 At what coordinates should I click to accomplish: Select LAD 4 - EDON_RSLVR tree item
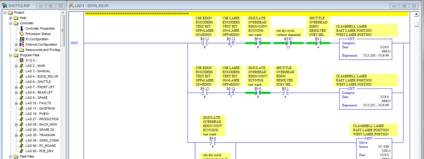point(42,76)
